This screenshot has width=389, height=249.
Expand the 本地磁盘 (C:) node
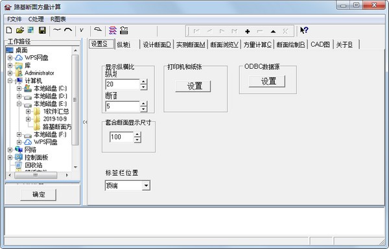(19, 88)
